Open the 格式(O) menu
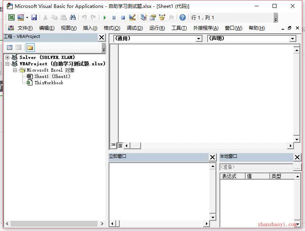 click(112, 28)
